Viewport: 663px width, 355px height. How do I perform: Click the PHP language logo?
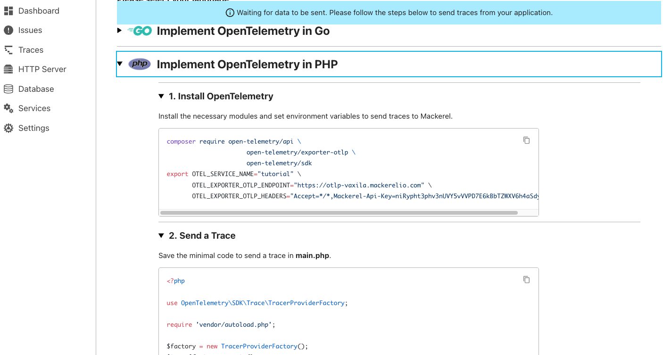pyautogui.click(x=140, y=64)
